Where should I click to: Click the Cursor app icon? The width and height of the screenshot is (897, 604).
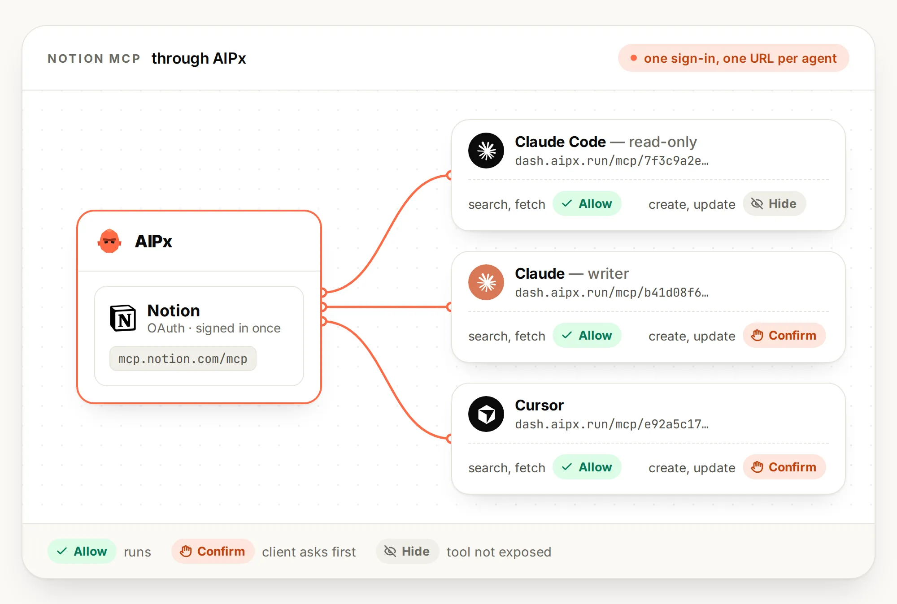point(486,414)
